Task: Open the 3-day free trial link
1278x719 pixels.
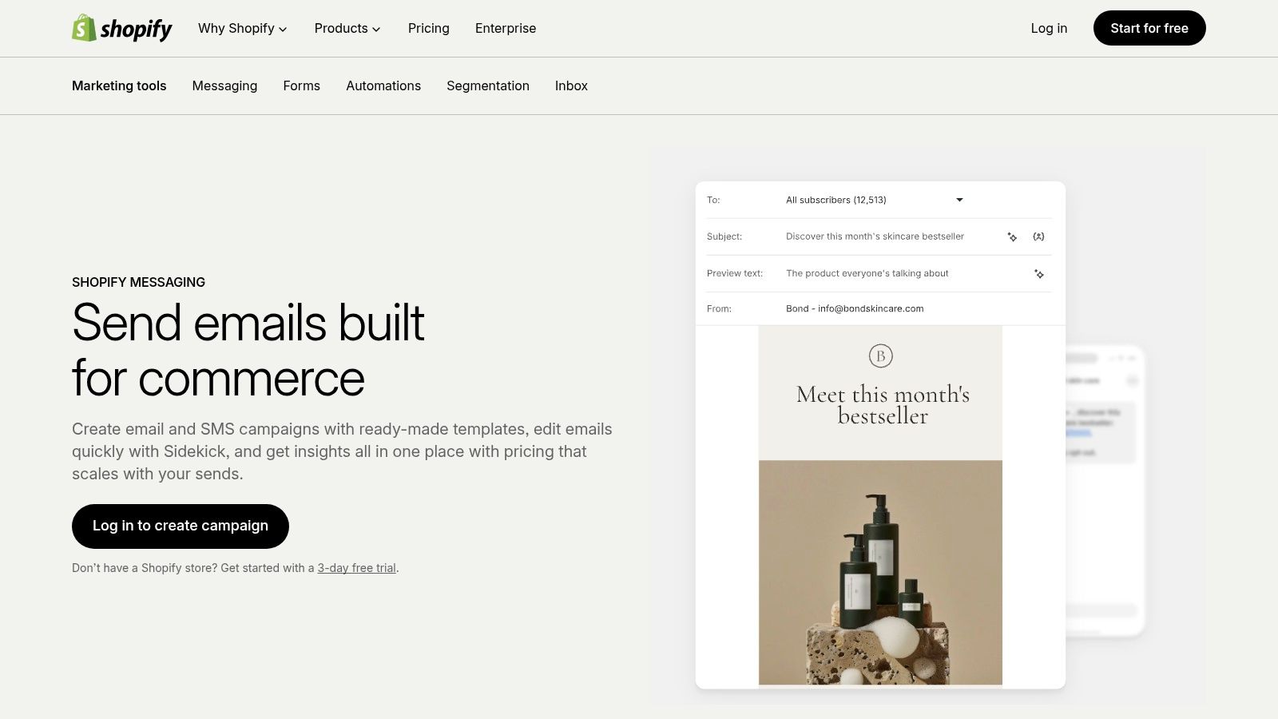Action: coord(357,568)
